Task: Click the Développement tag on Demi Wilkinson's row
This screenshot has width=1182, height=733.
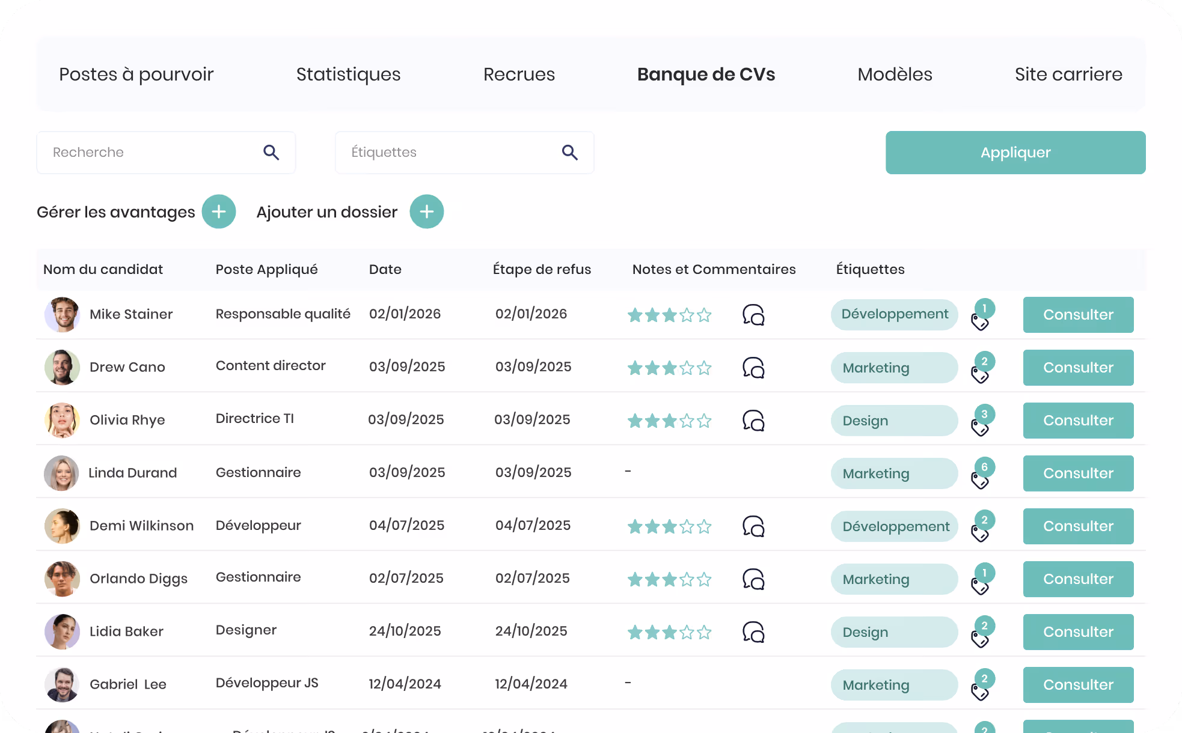Action: click(x=895, y=526)
